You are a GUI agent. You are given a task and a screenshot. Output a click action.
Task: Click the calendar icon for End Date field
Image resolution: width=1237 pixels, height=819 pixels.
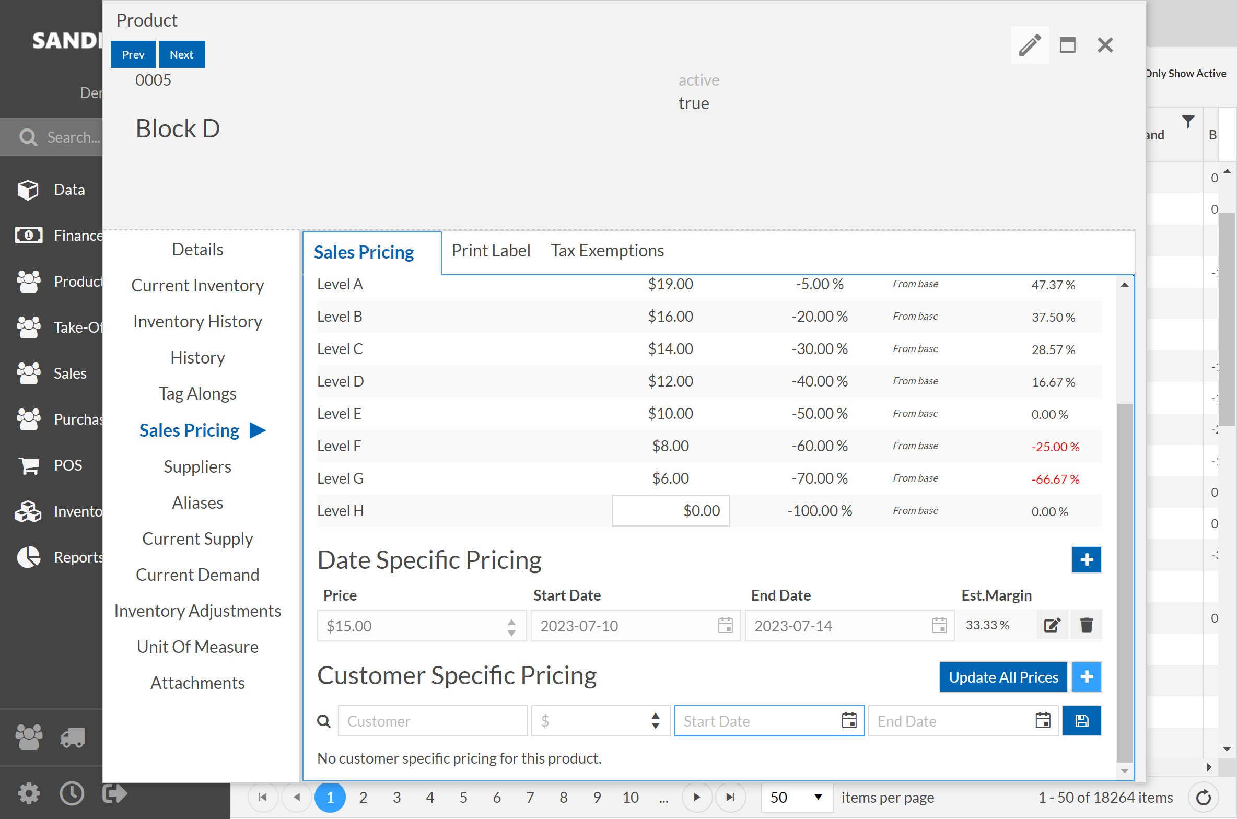pos(1043,721)
